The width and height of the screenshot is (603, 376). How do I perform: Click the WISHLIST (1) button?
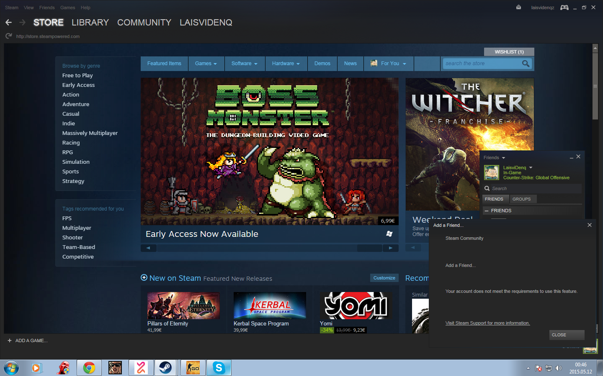click(x=509, y=52)
